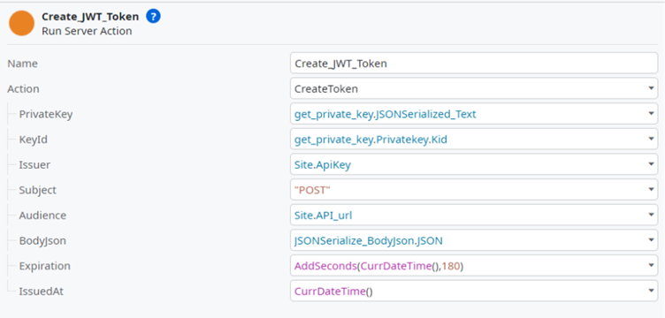Click the "POST" subject value
Screen dimensions: 665x318
click(x=312, y=190)
